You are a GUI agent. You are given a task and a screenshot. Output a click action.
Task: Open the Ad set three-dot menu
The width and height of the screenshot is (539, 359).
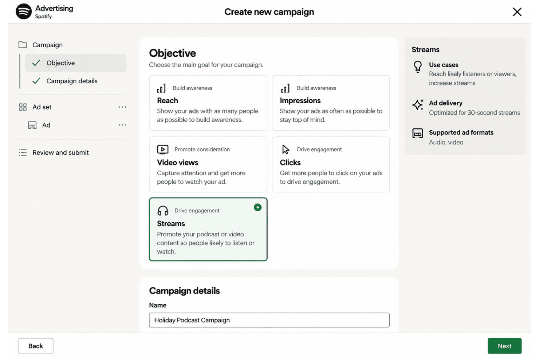click(122, 107)
